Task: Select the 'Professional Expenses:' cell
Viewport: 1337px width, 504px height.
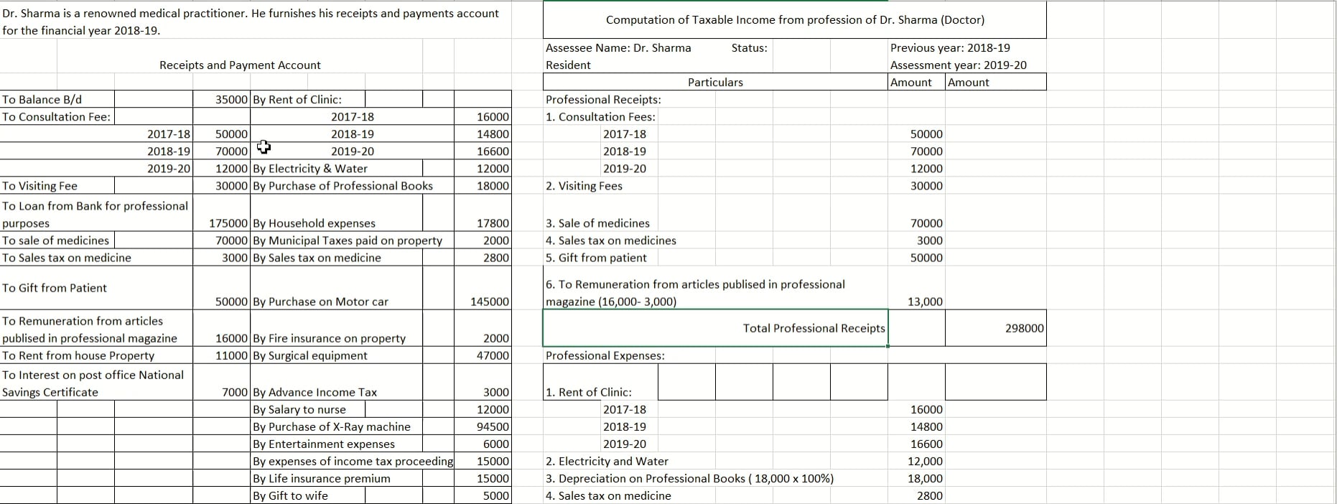Action: pos(605,355)
